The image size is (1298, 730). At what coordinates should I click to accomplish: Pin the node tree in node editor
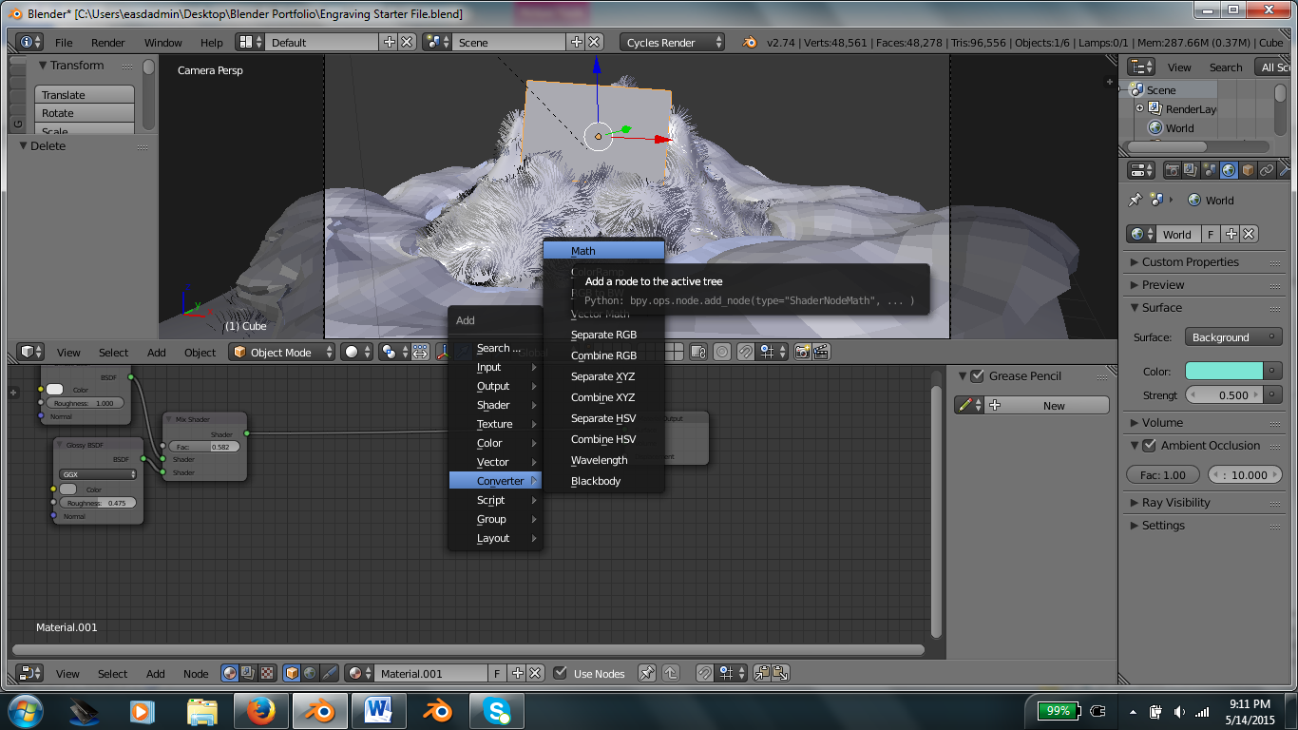tap(647, 673)
